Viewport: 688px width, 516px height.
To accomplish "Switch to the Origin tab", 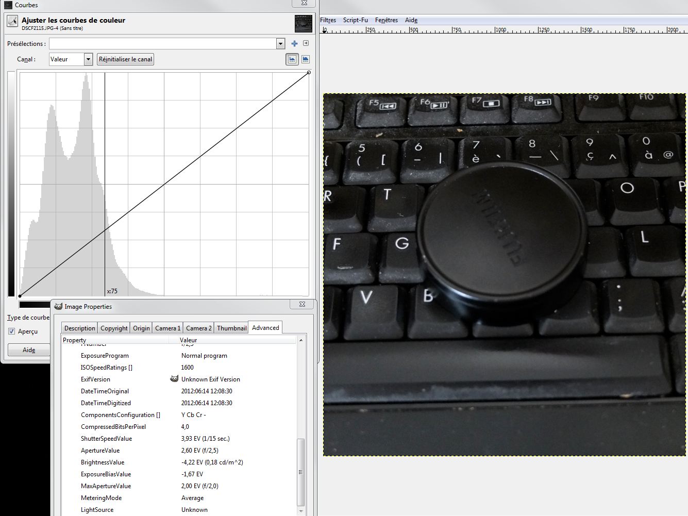I will [141, 328].
